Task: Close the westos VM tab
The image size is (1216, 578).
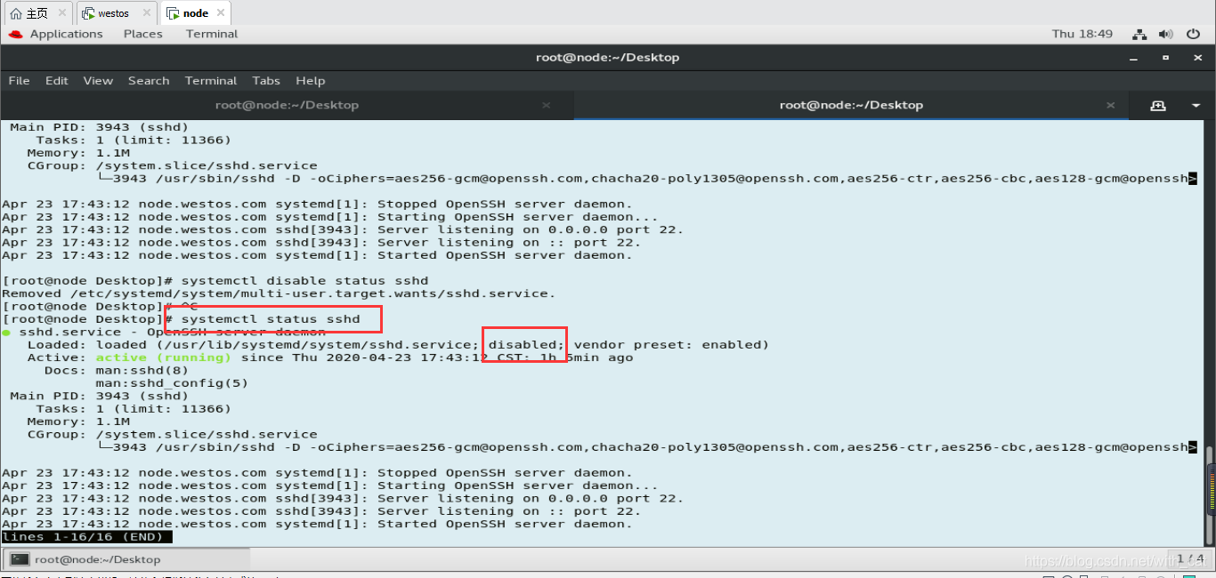Action: pyautogui.click(x=146, y=13)
